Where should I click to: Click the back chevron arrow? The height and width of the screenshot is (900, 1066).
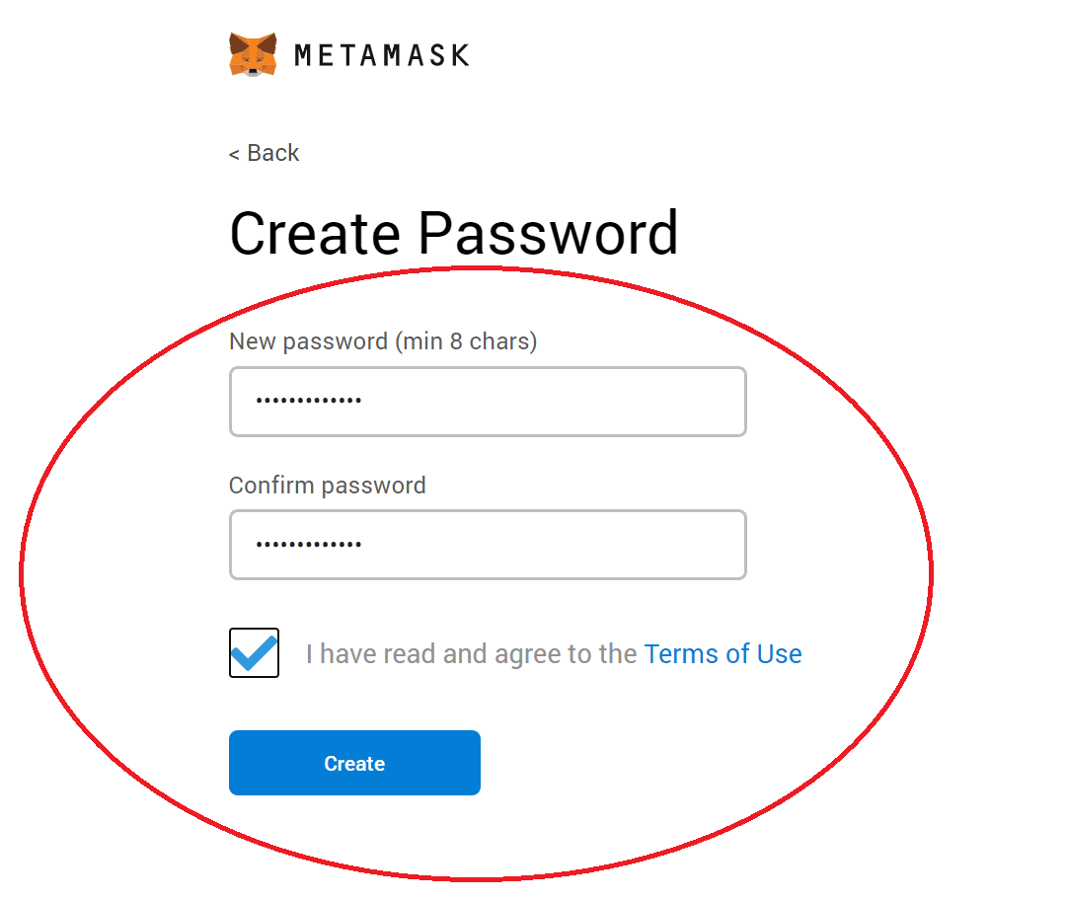click(235, 155)
